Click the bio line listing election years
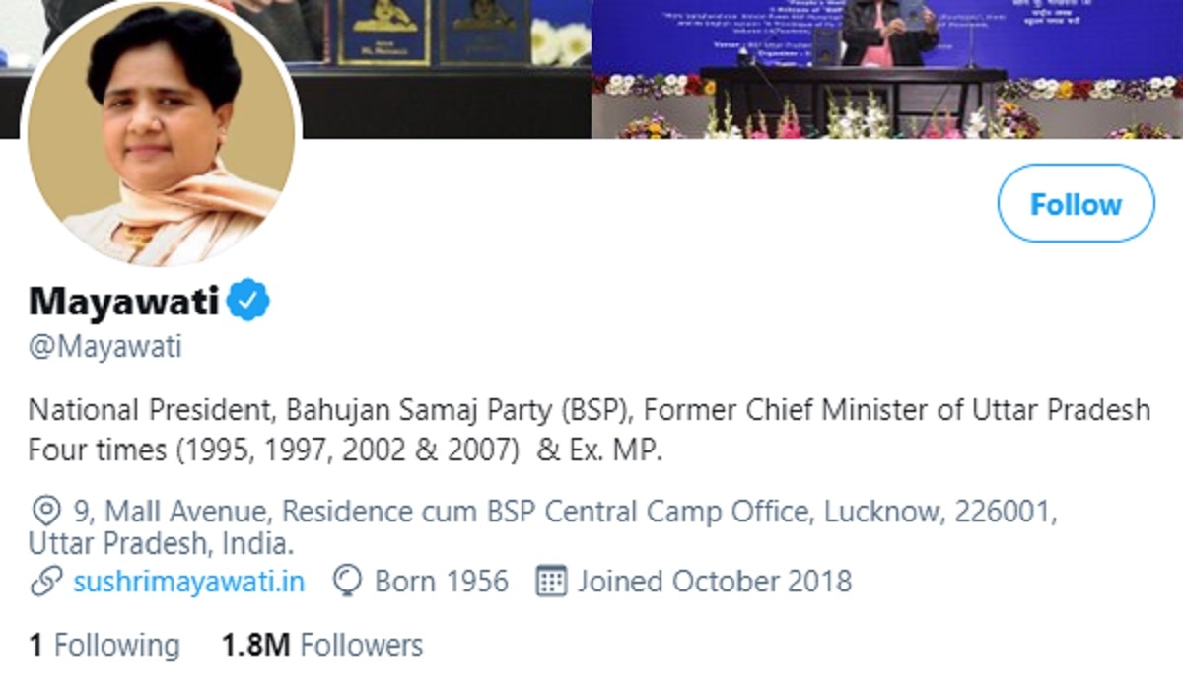This screenshot has height=693, width=1183. click(345, 450)
